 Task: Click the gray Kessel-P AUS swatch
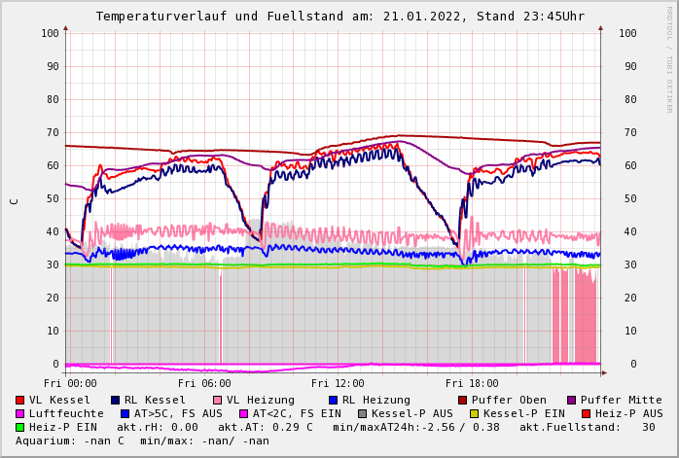[x=363, y=413]
